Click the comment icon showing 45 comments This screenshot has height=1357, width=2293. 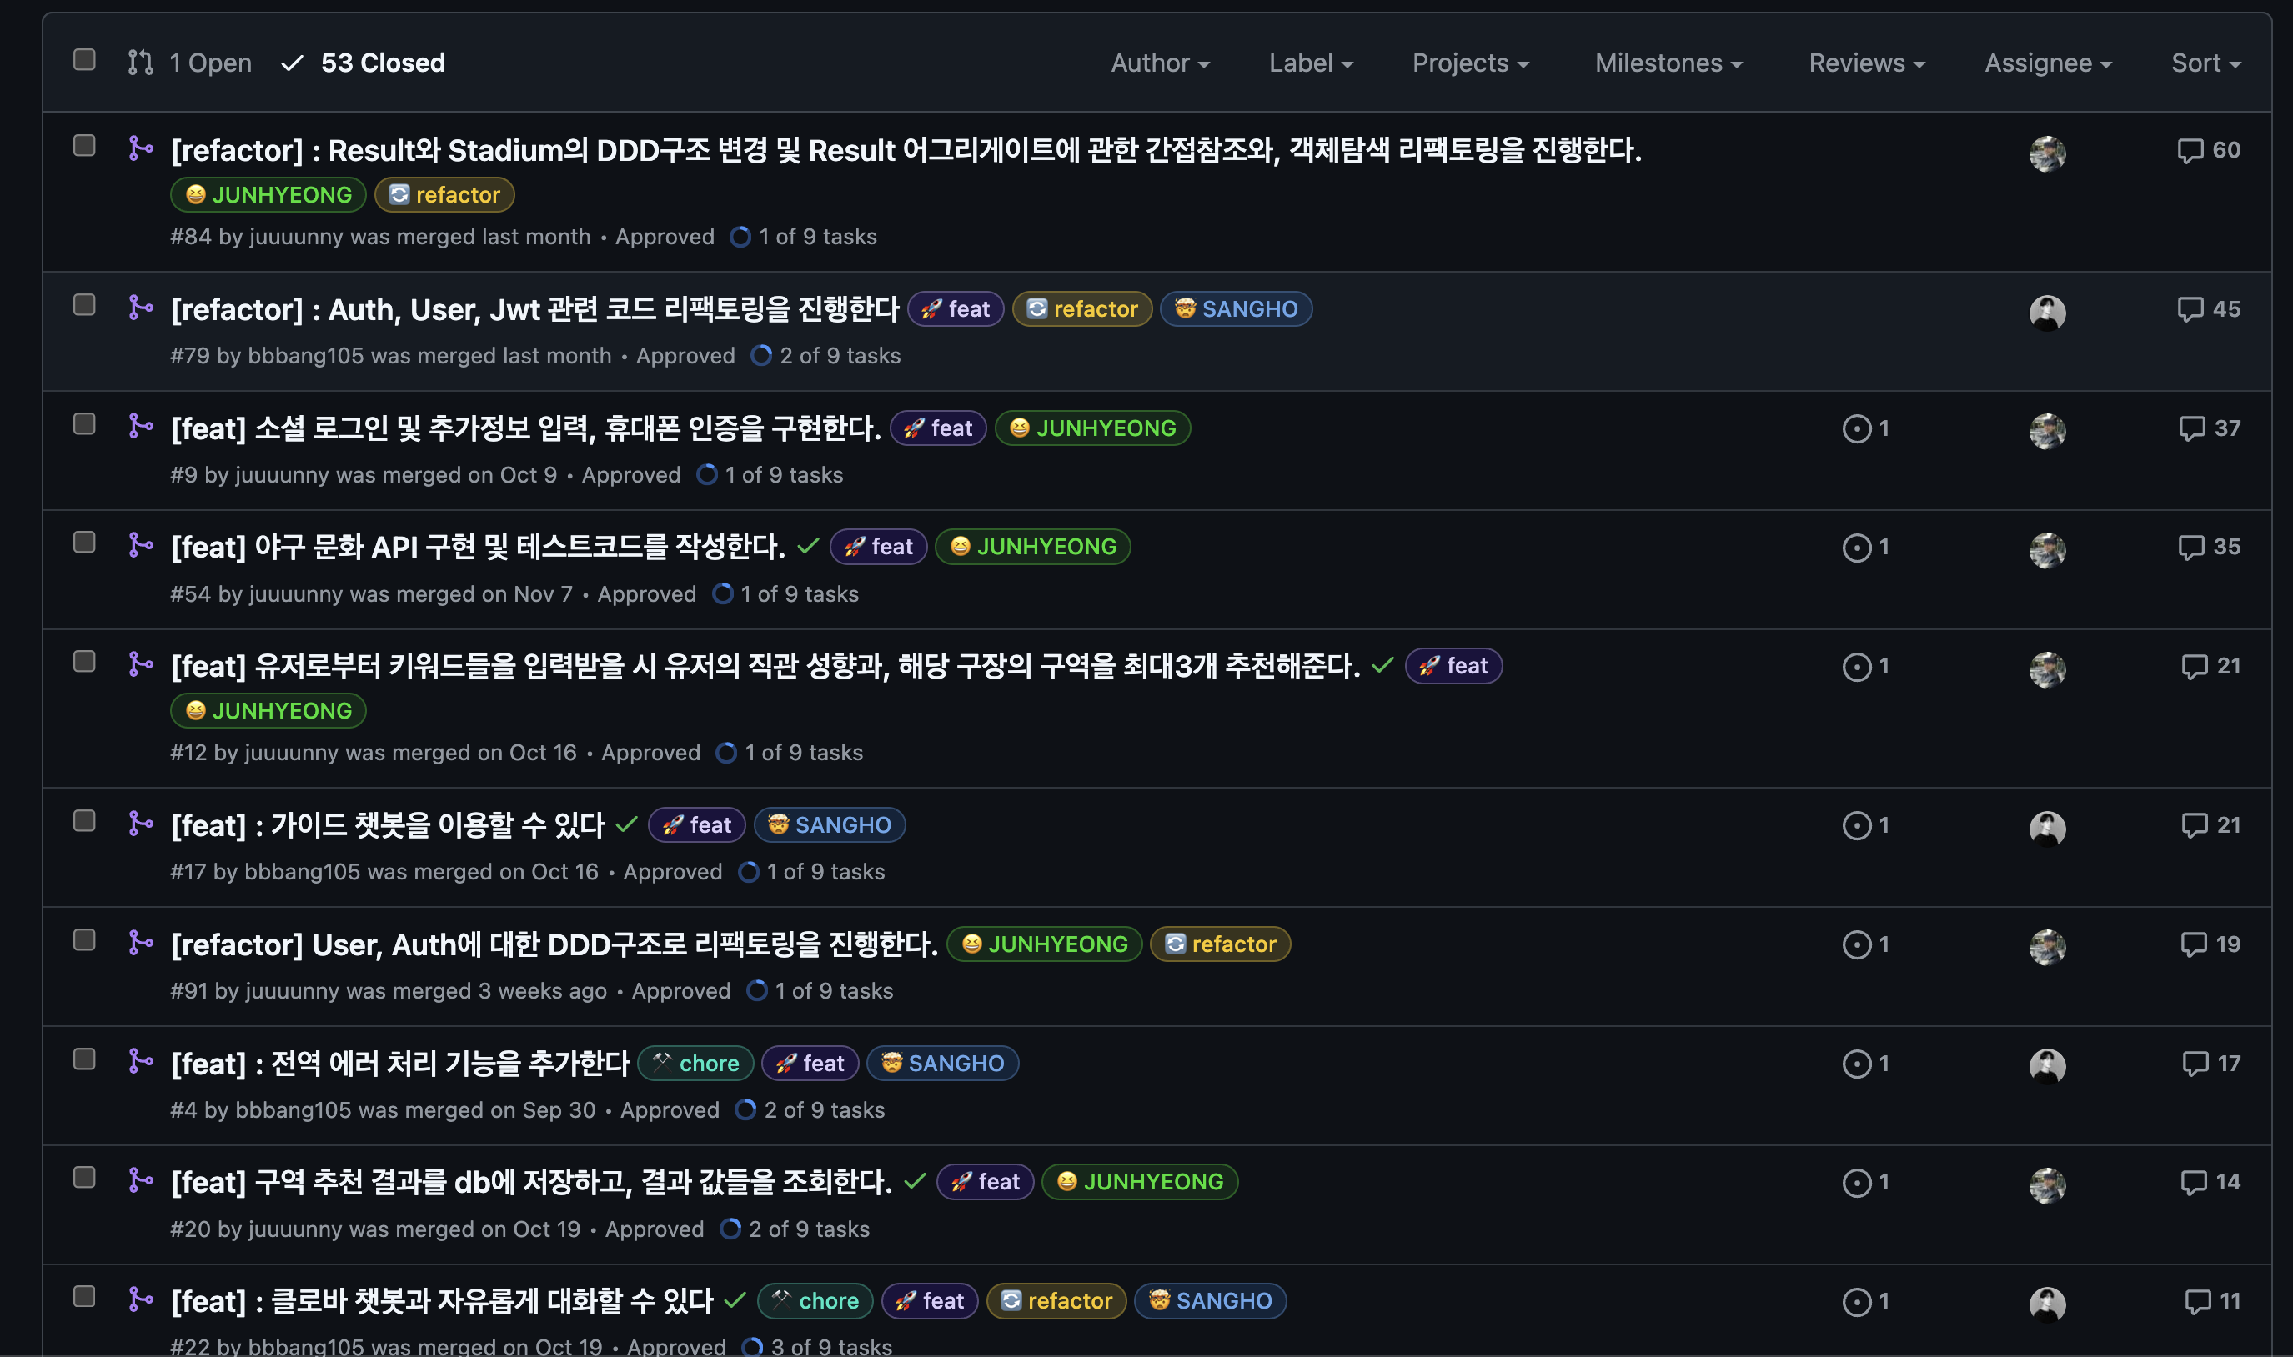pyautogui.click(x=2190, y=309)
